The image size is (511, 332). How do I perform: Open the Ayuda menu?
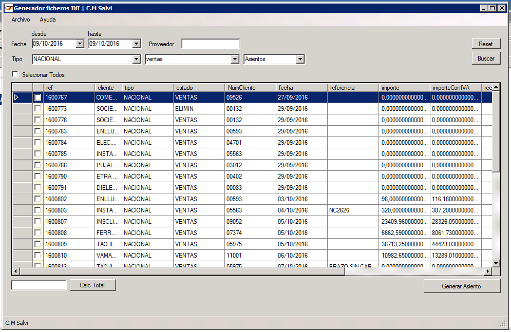coord(48,19)
